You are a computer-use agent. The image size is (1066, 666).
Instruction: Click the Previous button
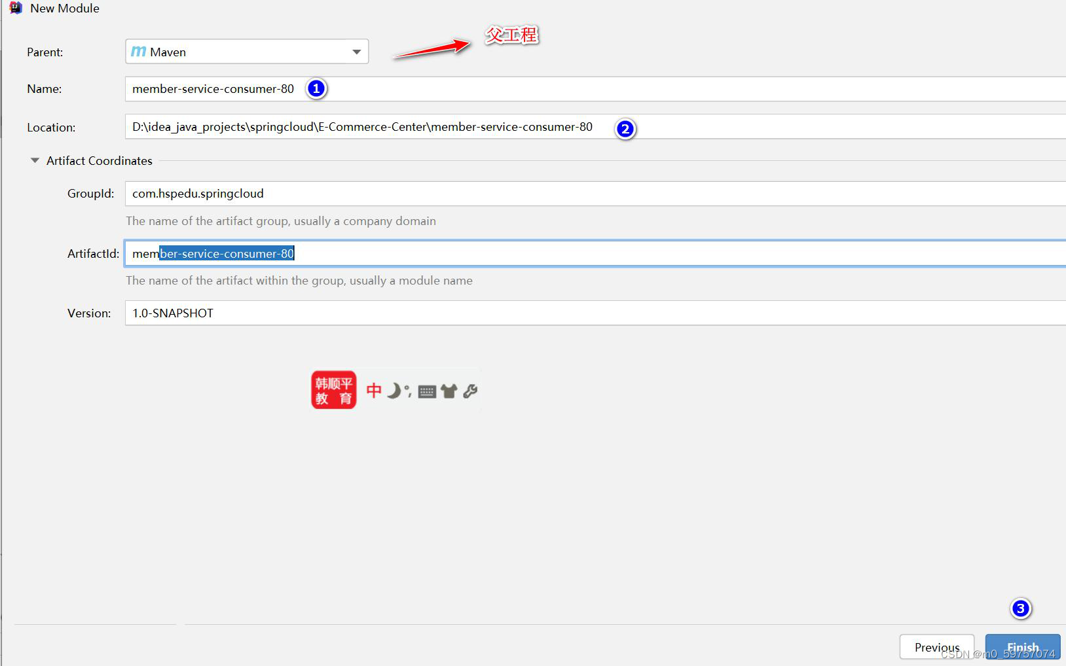[x=937, y=647]
